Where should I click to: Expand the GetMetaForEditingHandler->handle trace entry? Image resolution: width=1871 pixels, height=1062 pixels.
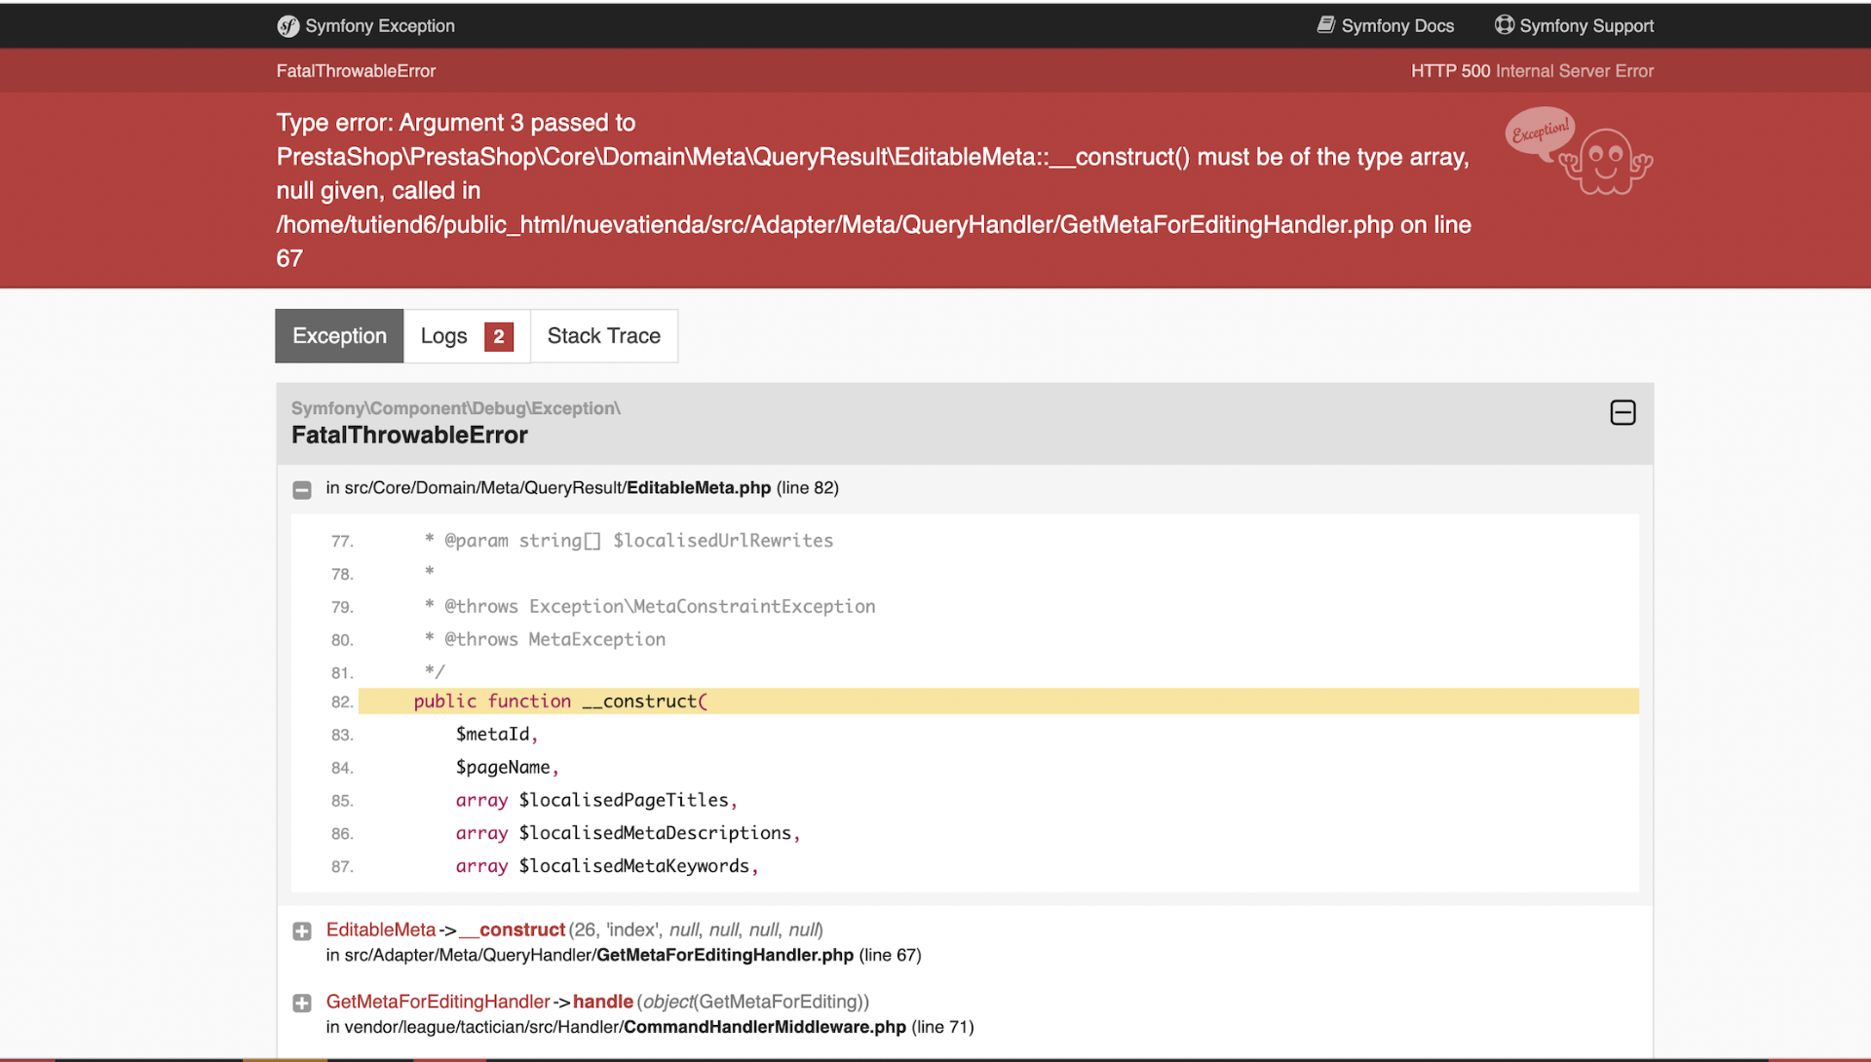click(x=302, y=1004)
